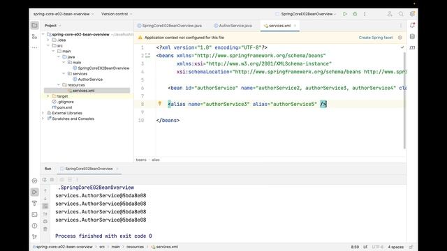The image size is (447, 251).
Task: Open the Project view selector dropdown
Action: [53, 25]
